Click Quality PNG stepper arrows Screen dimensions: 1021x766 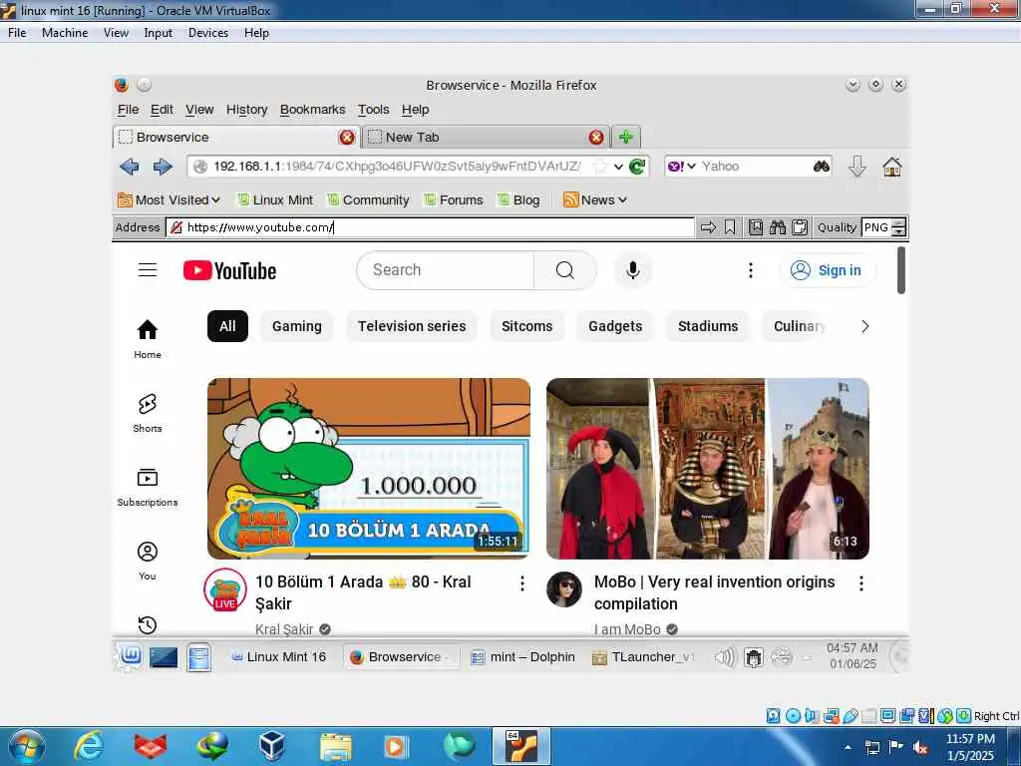tap(899, 227)
